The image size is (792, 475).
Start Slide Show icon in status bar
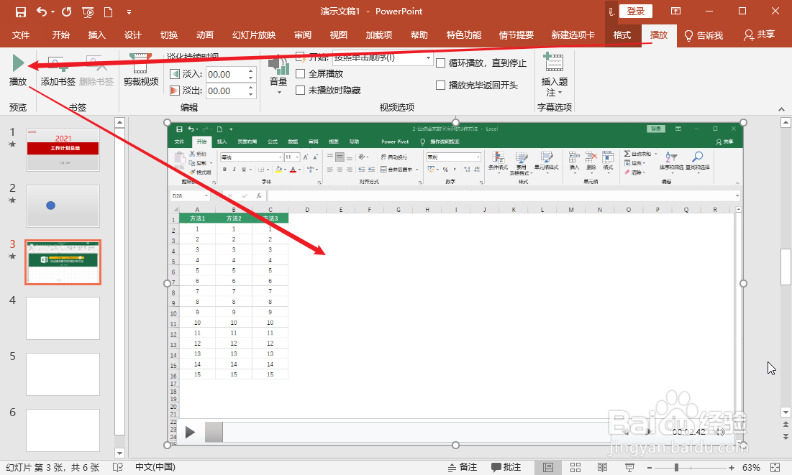click(629, 467)
